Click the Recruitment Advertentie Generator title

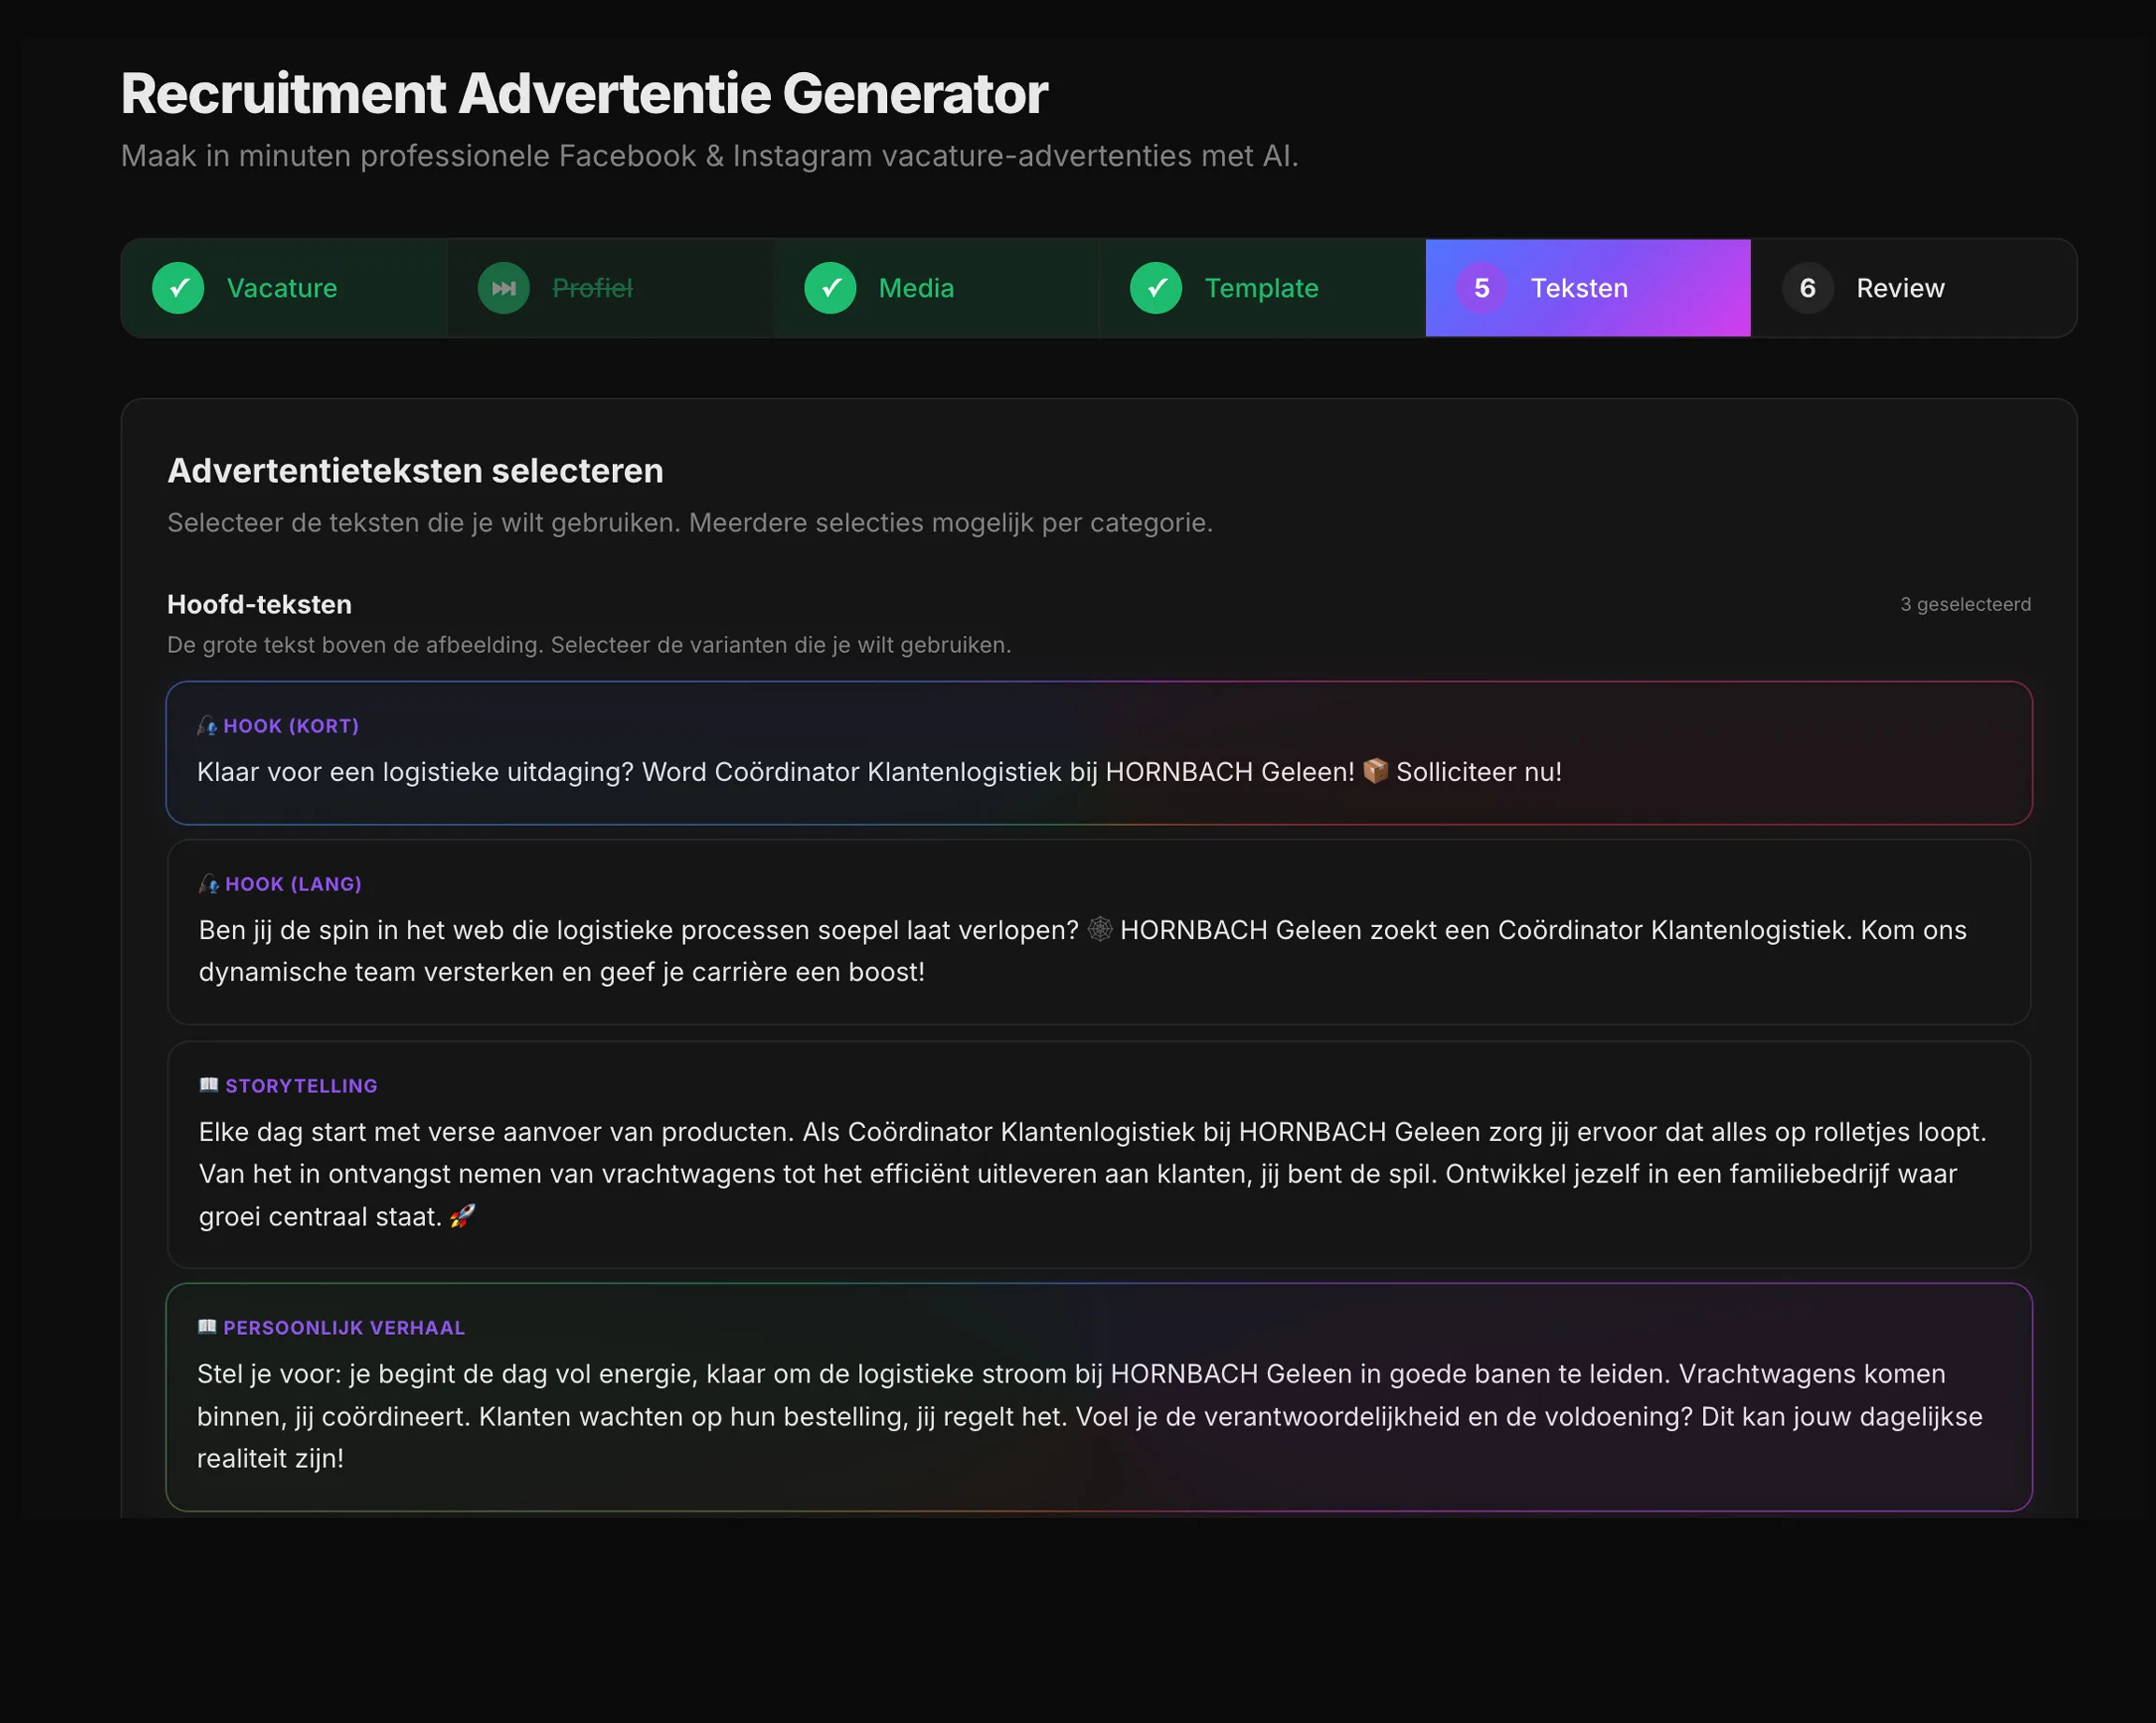584,94
